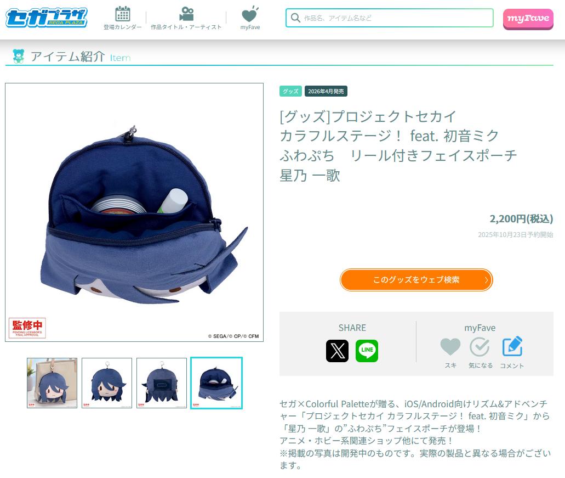Show thumbnail of pouch on bag
Viewport: 565px width, 478px height.
tap(52, 383)
